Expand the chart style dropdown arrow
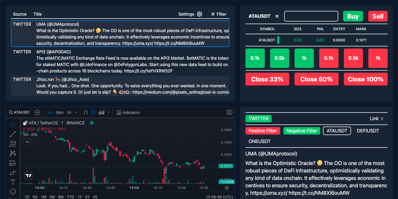398x199 pixels. pyautogui.click(x=109, y=113)
